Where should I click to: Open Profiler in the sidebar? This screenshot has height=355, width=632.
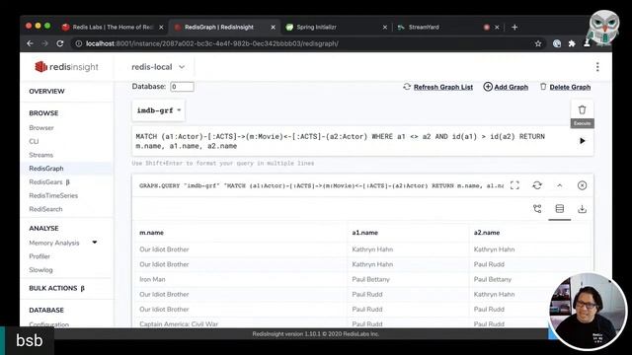[x=39, y=256]
